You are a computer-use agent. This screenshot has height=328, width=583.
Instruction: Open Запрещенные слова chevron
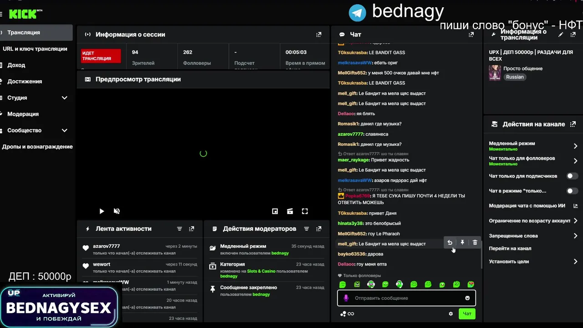[x=575, y=236]
